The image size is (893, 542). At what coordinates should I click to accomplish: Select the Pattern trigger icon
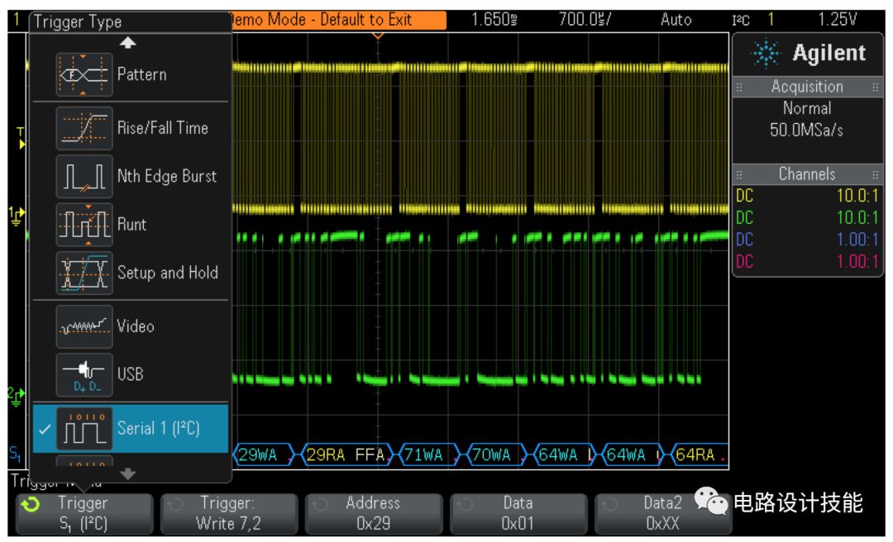click(x=84, y=74)
